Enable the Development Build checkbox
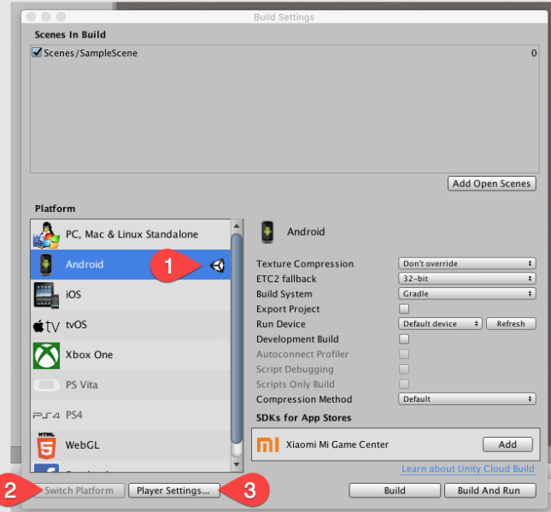Viewport: 551px width, 512px height. [x=404, y=339]
